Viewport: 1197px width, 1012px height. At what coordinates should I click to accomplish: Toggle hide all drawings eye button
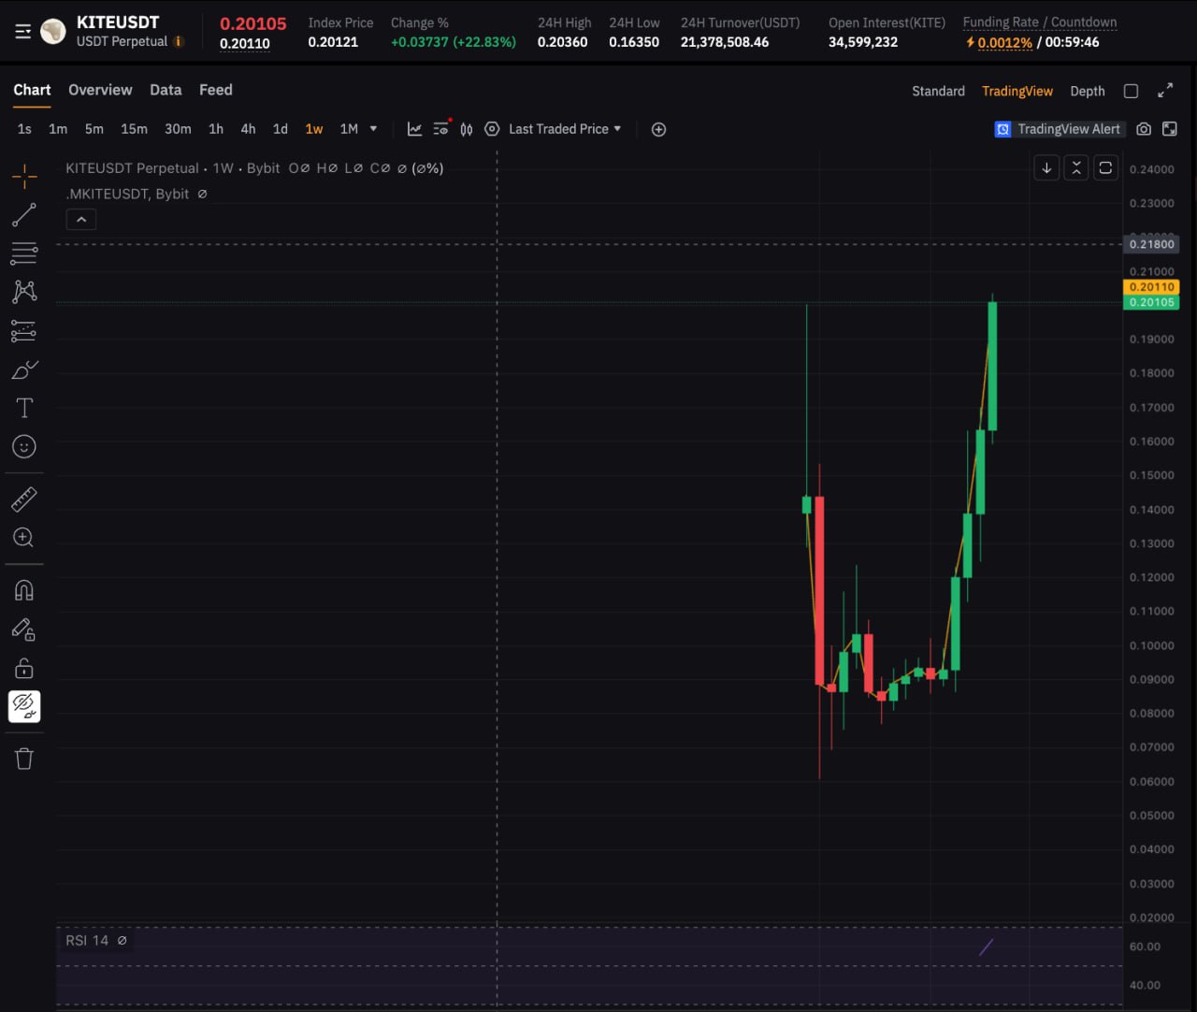tap(24, 706)
